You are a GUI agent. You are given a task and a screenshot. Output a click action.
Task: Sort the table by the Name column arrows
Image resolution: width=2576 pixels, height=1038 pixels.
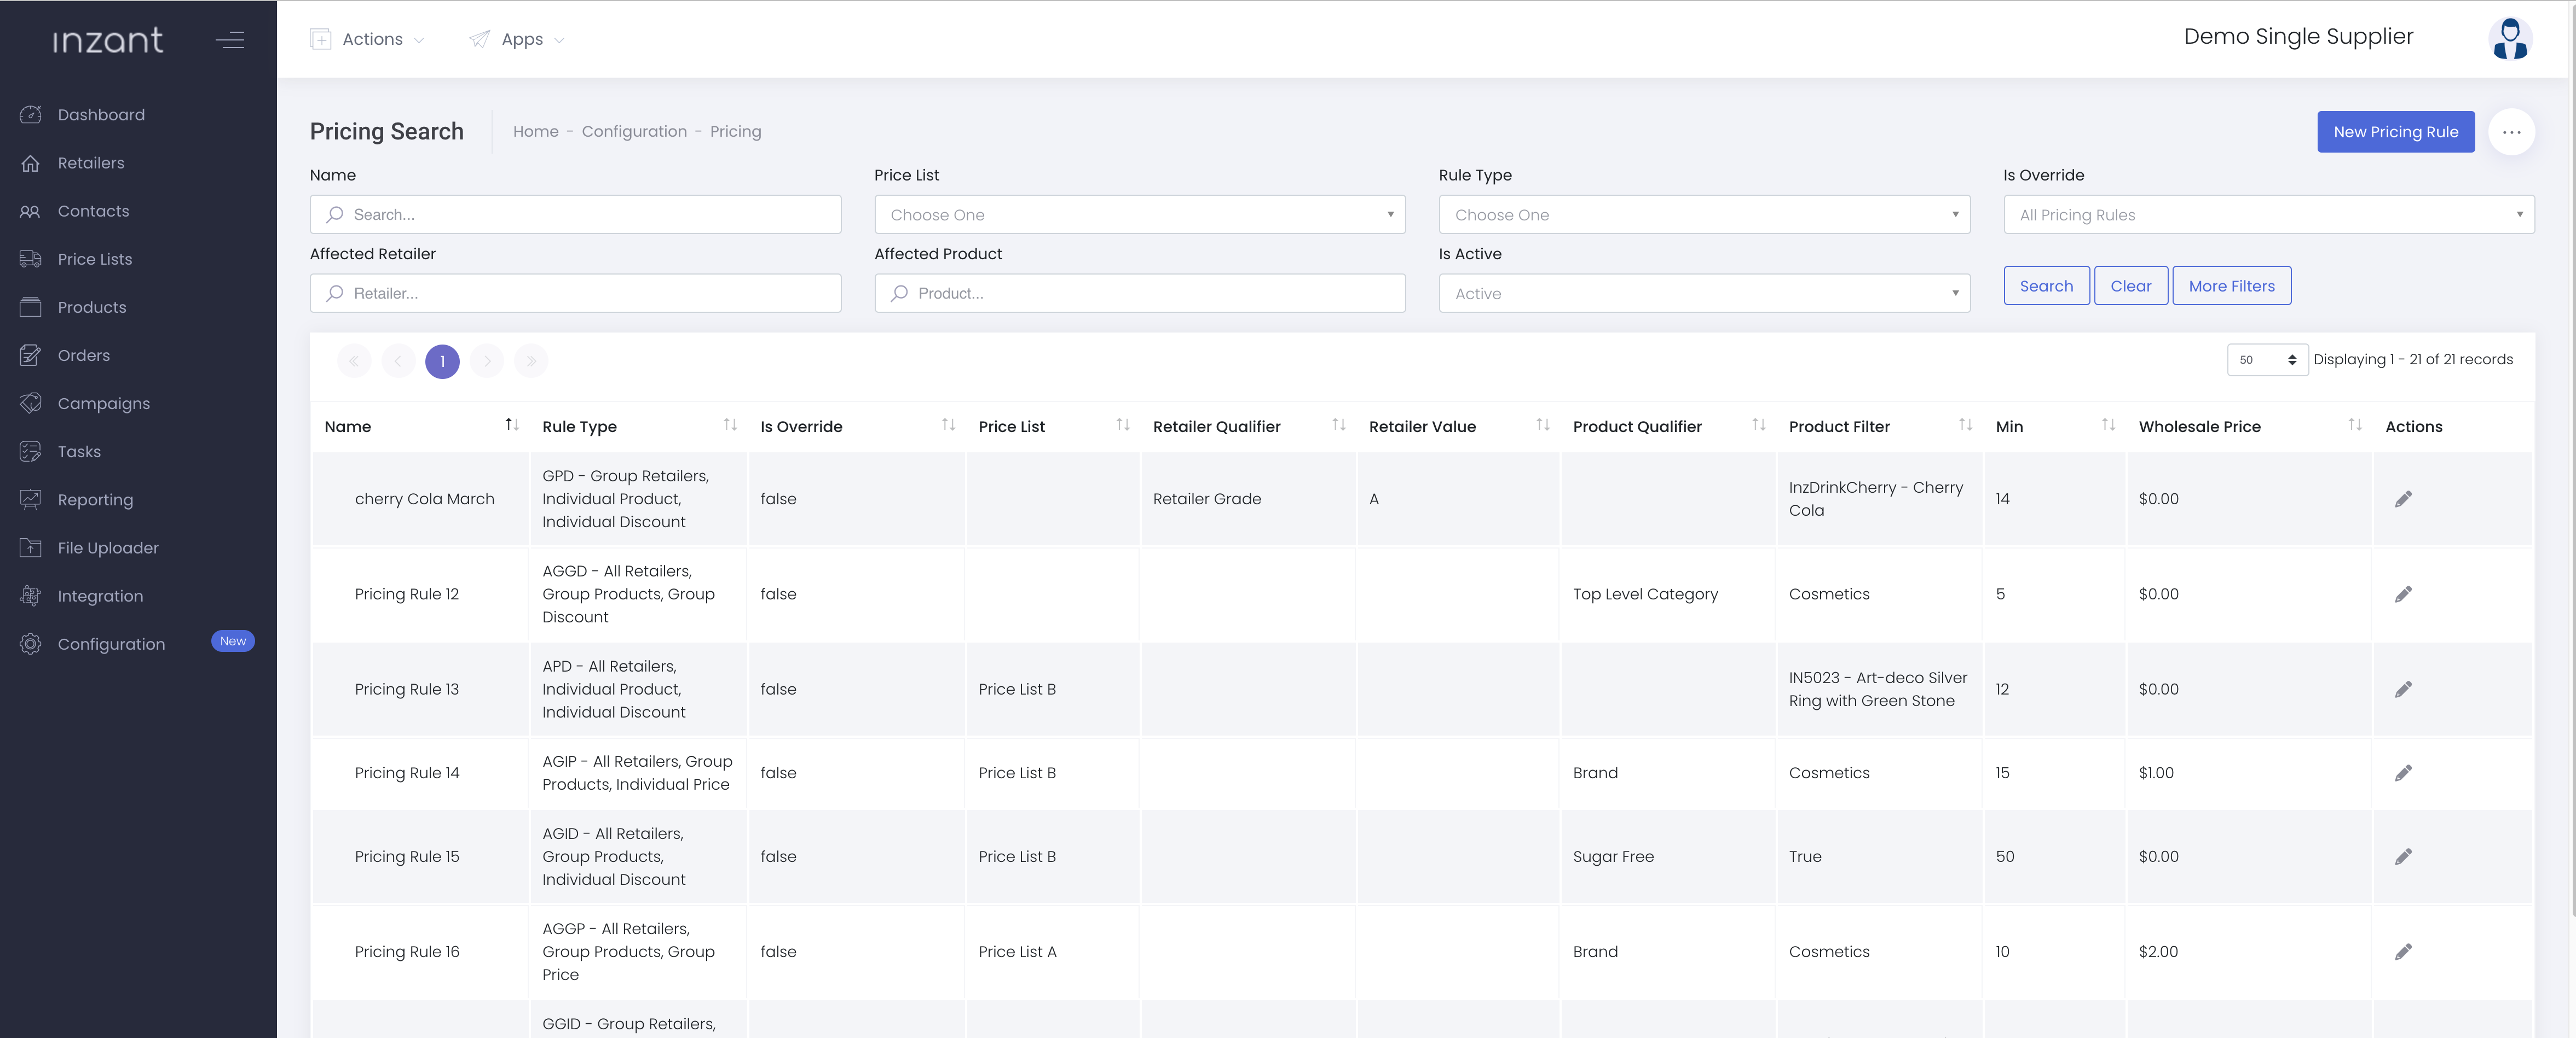pyautogui.click(x=512, y=424)
